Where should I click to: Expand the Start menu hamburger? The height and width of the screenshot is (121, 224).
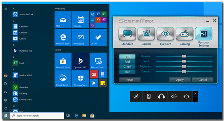tap(6, 9)
